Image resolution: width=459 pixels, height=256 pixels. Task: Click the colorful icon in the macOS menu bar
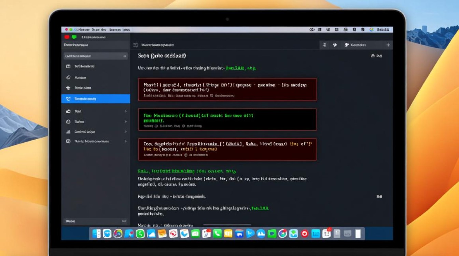pos(371,30)
